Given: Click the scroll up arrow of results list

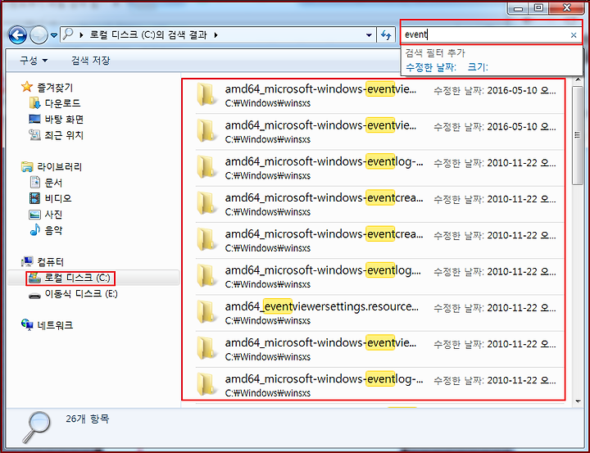Looking at the screenshot, I should (x=578, y=79).
